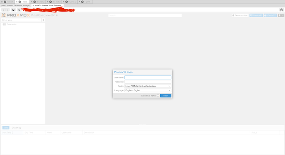Reload the page with the refresh icon

coord(19,10)
